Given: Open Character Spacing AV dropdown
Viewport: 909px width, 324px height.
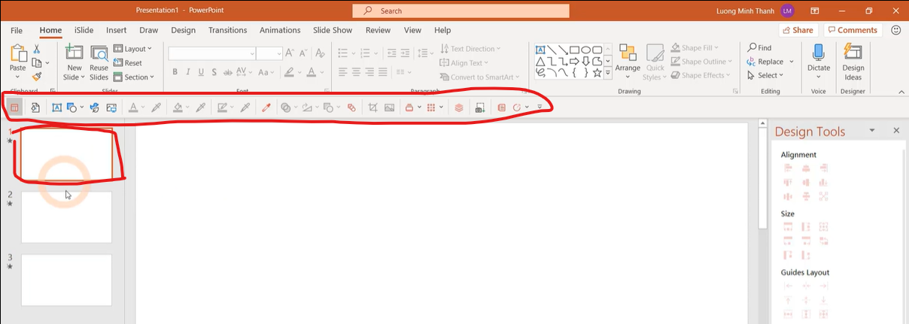Looking at the screenshot, I should [x=245, y=72].
